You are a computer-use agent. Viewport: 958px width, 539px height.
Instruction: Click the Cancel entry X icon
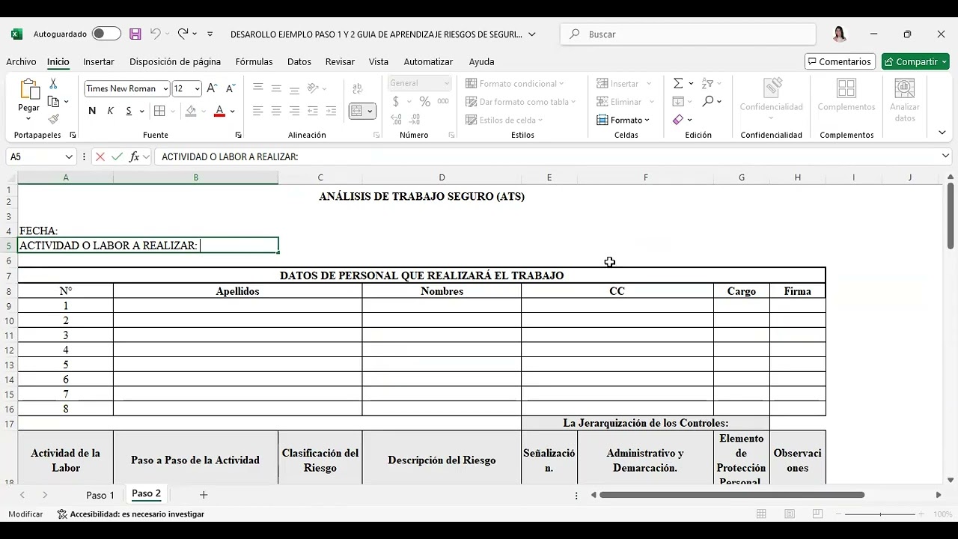click(x=100, y=156)
